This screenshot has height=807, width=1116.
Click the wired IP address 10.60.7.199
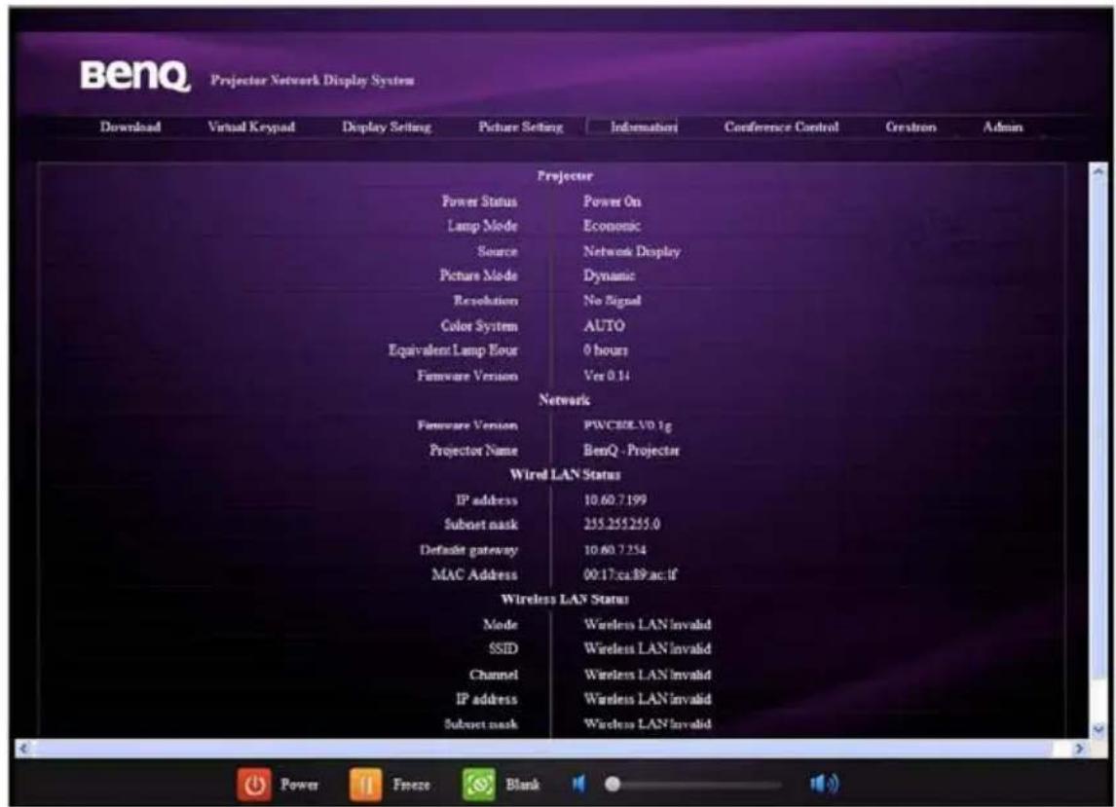click(x=614, y=500)
